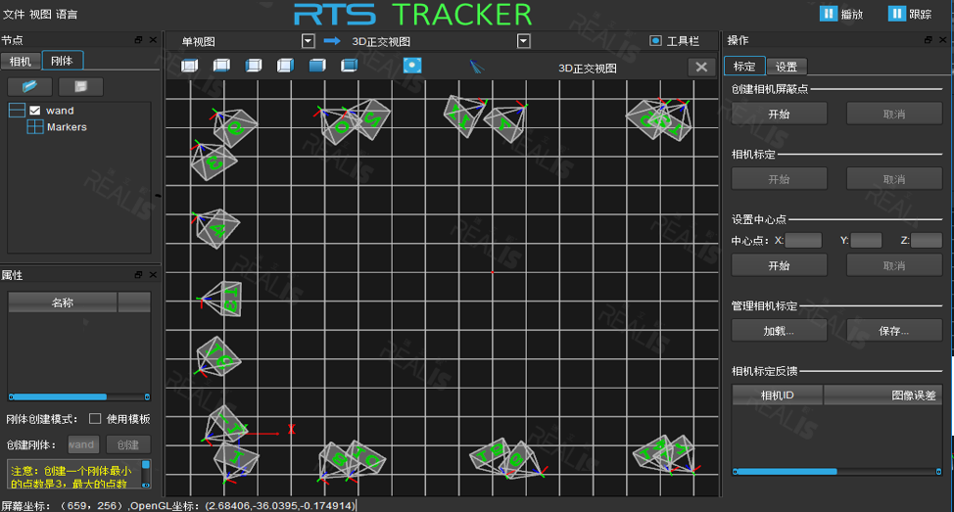Click the 名称 column header
Viewport: 954px width, 512px height.
[63, 303]
